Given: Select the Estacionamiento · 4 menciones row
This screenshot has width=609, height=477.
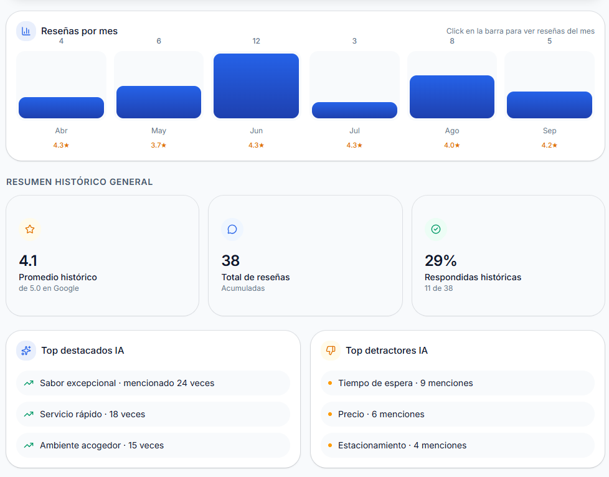Looking at the screenshot, I should coord(458,445).
